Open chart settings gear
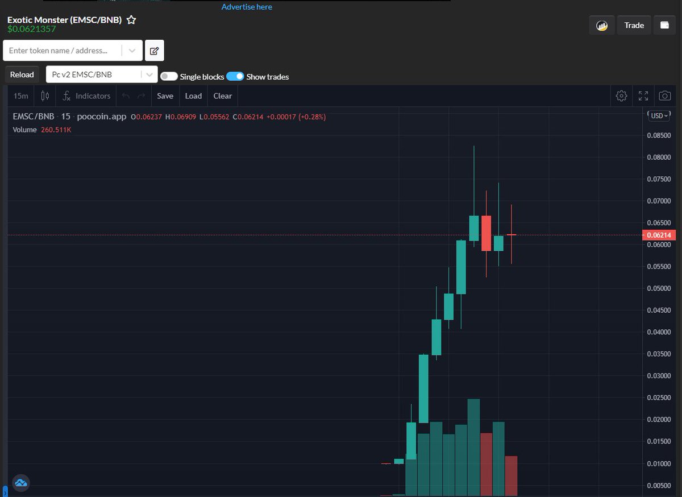This screenshot has width=682, height=497. click(621, 96)
